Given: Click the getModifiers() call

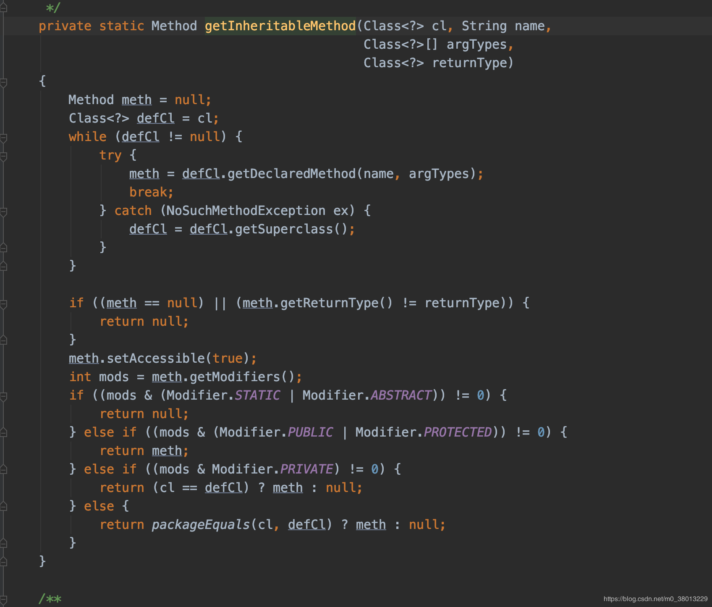Looking at the screenshot, I should (242, 377).
